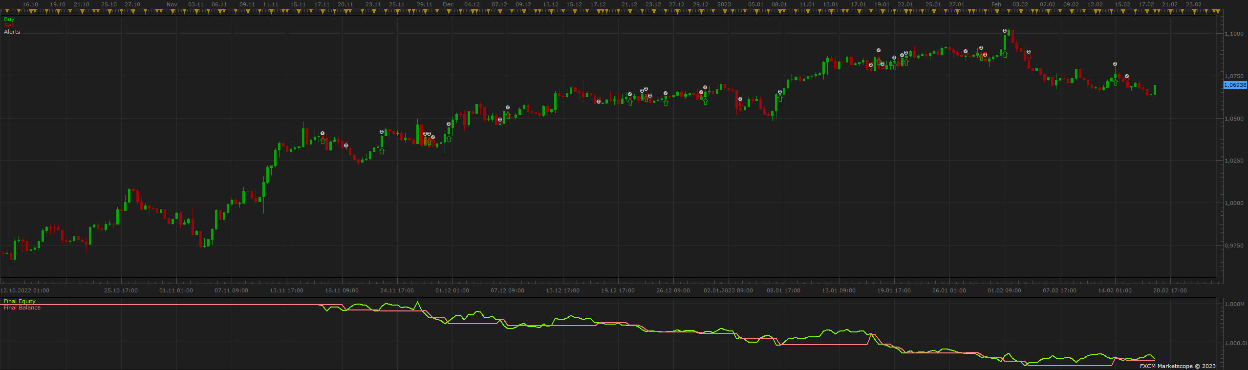Click the Feb label on top date axis
This screenshot has height=370, width=1248.
[x=996, y=4]
